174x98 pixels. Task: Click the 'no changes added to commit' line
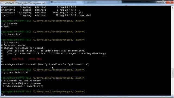tap(45, 64)
